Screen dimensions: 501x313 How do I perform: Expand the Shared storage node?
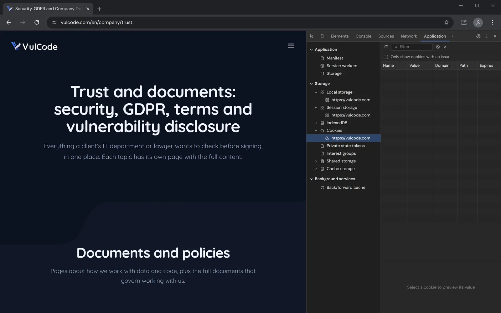click(x=316, y=161)
